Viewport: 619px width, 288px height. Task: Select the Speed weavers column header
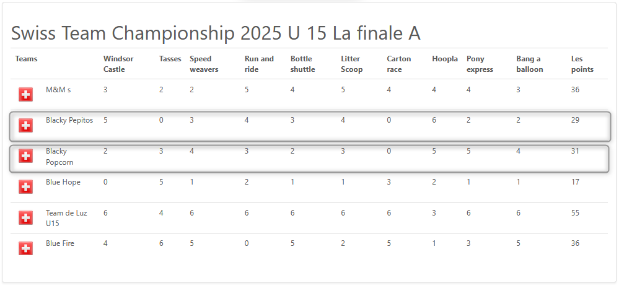(204, 64)
